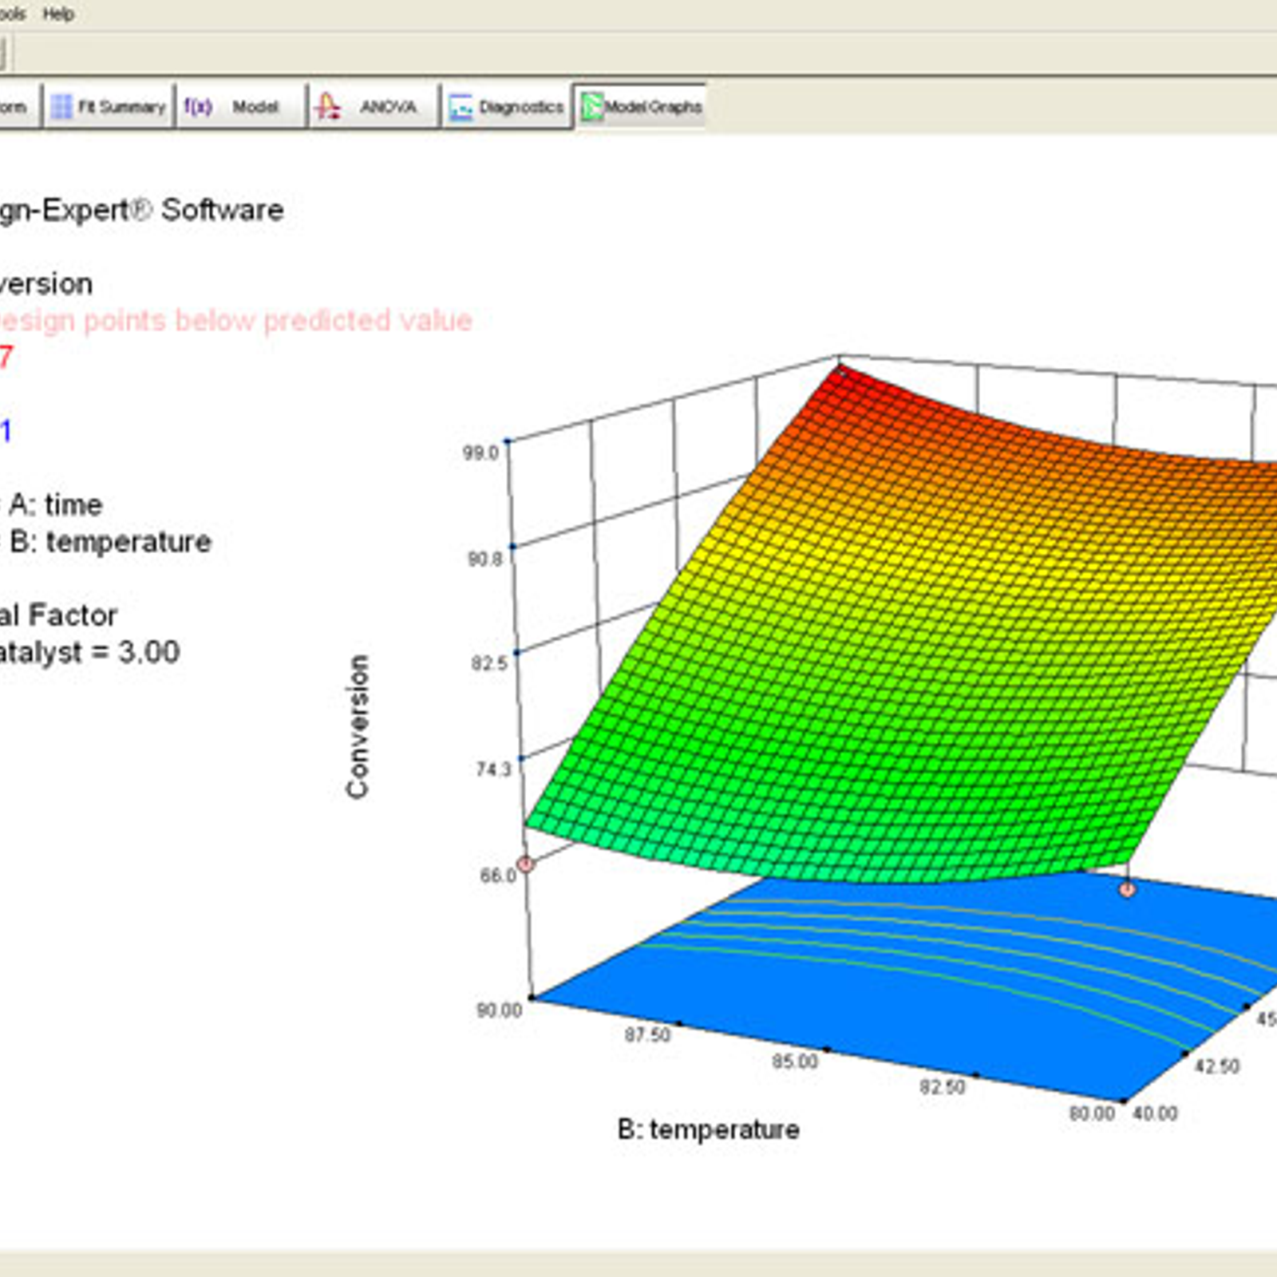Open the ANOVA tab

374,106
